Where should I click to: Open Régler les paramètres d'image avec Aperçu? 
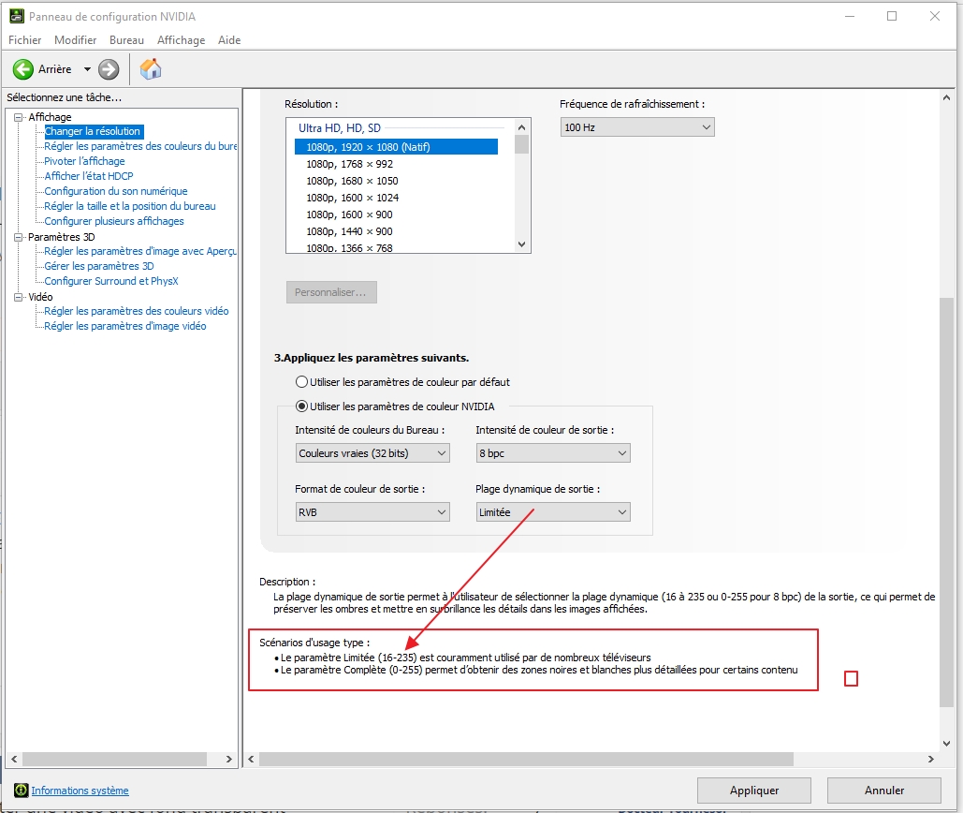coord(140,251)
